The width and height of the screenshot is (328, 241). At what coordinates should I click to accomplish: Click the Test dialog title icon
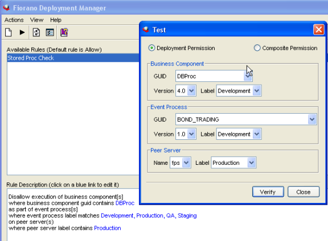pos(146,30)
